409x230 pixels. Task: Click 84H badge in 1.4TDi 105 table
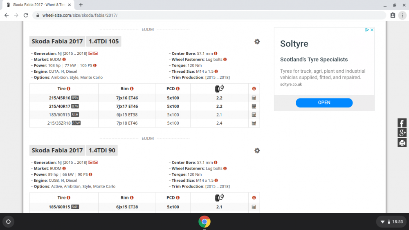[75, 115]
